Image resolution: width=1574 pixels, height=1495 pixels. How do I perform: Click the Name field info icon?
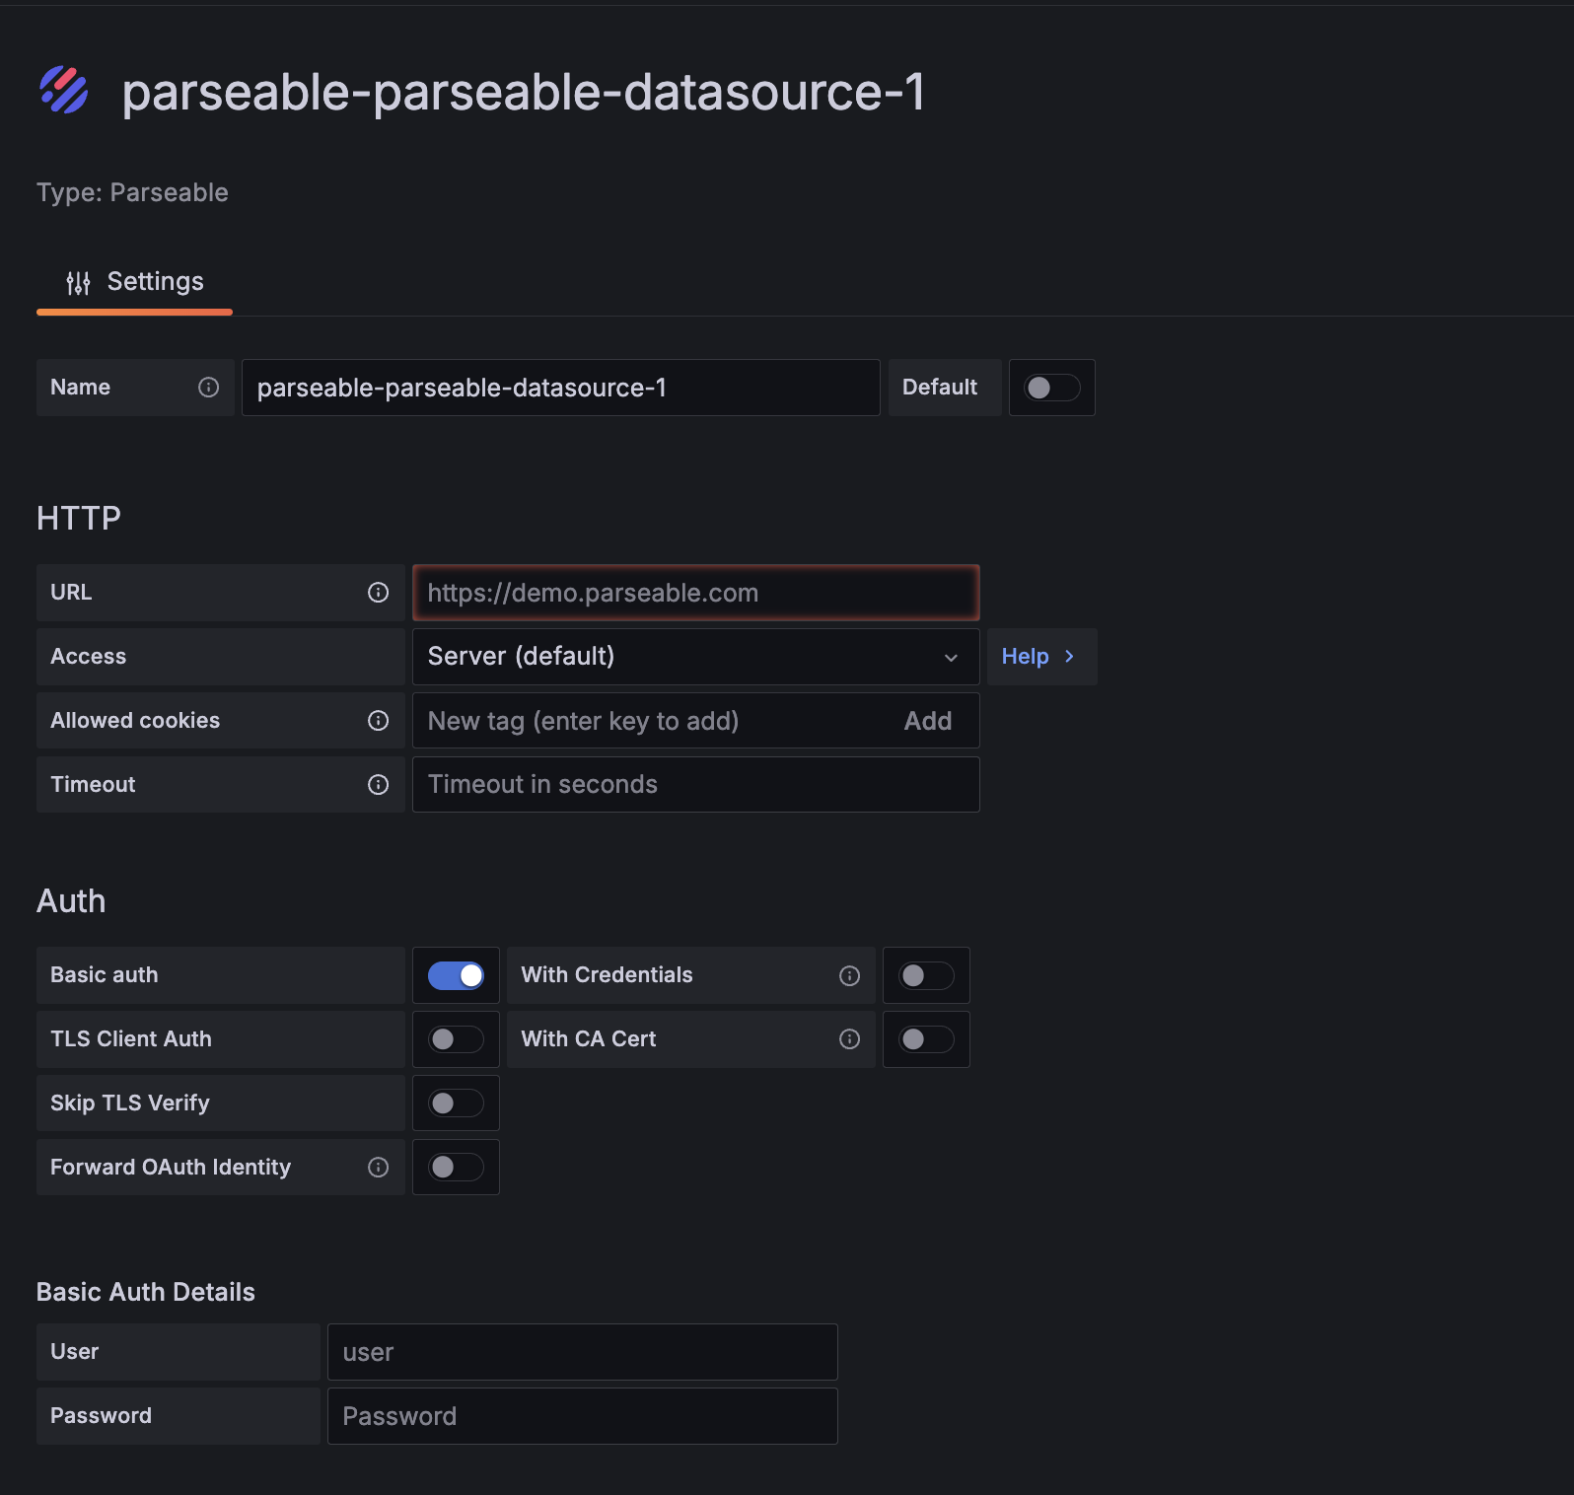click(x=208, y=388)
